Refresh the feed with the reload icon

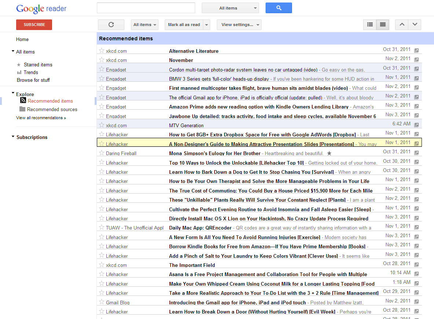[x=111, y=25]
